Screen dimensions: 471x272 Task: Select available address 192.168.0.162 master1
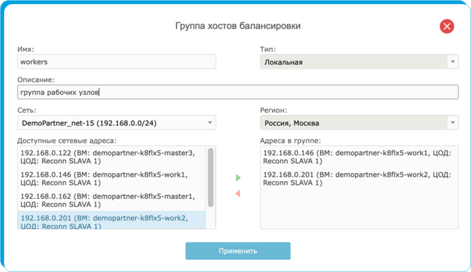tap(111, 200)
